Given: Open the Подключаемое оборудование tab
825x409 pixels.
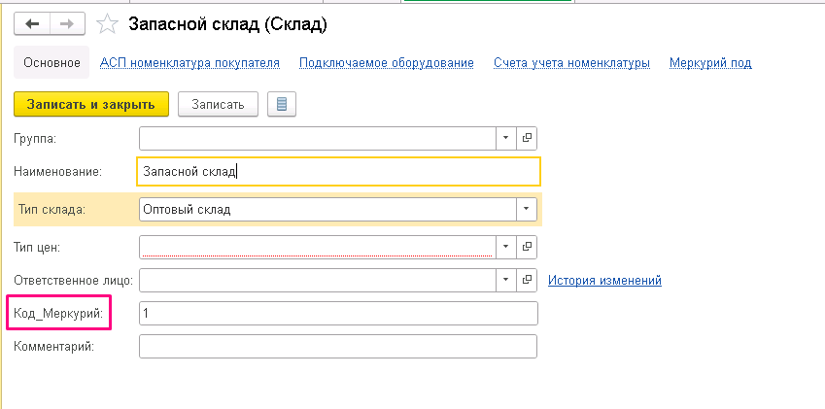Looking at the screenshot, I should tap(387, 63).
